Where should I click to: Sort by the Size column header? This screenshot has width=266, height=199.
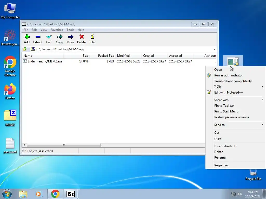pos(77,56)
